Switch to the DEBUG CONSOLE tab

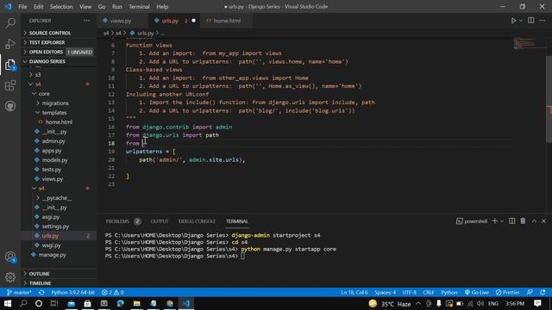[x=197, y=221]
